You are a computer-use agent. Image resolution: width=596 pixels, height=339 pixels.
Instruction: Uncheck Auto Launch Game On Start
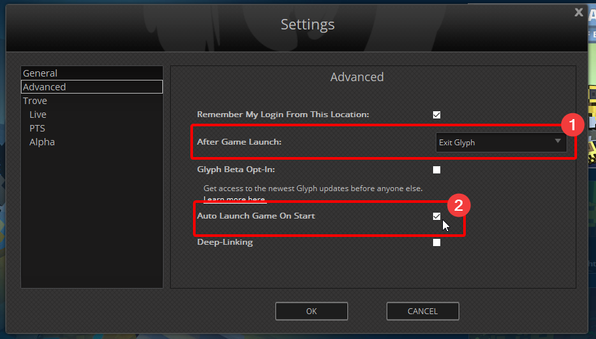pyautogui.click(x=436, y=216)
